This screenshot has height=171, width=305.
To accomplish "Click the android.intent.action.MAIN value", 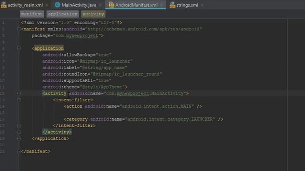I will [x=157, y=106].
